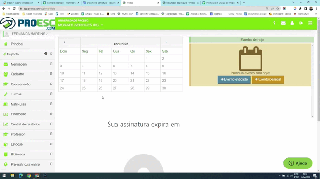Expand the Coordenação menu plus icon
This screenshot has height=179, width=320.
pyautogui.click(x=51, y=84)
